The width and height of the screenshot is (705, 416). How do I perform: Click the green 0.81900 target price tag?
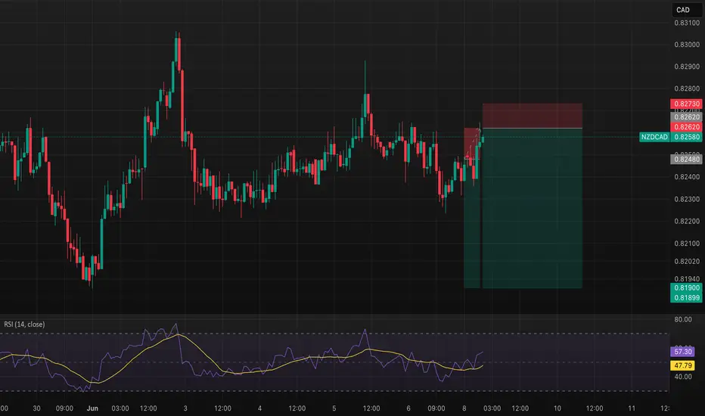687,288
